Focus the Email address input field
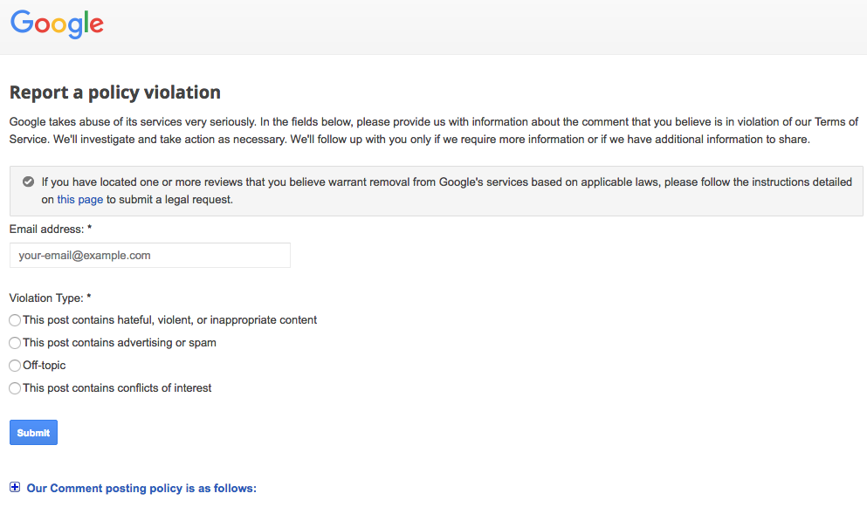 point(150,256)
